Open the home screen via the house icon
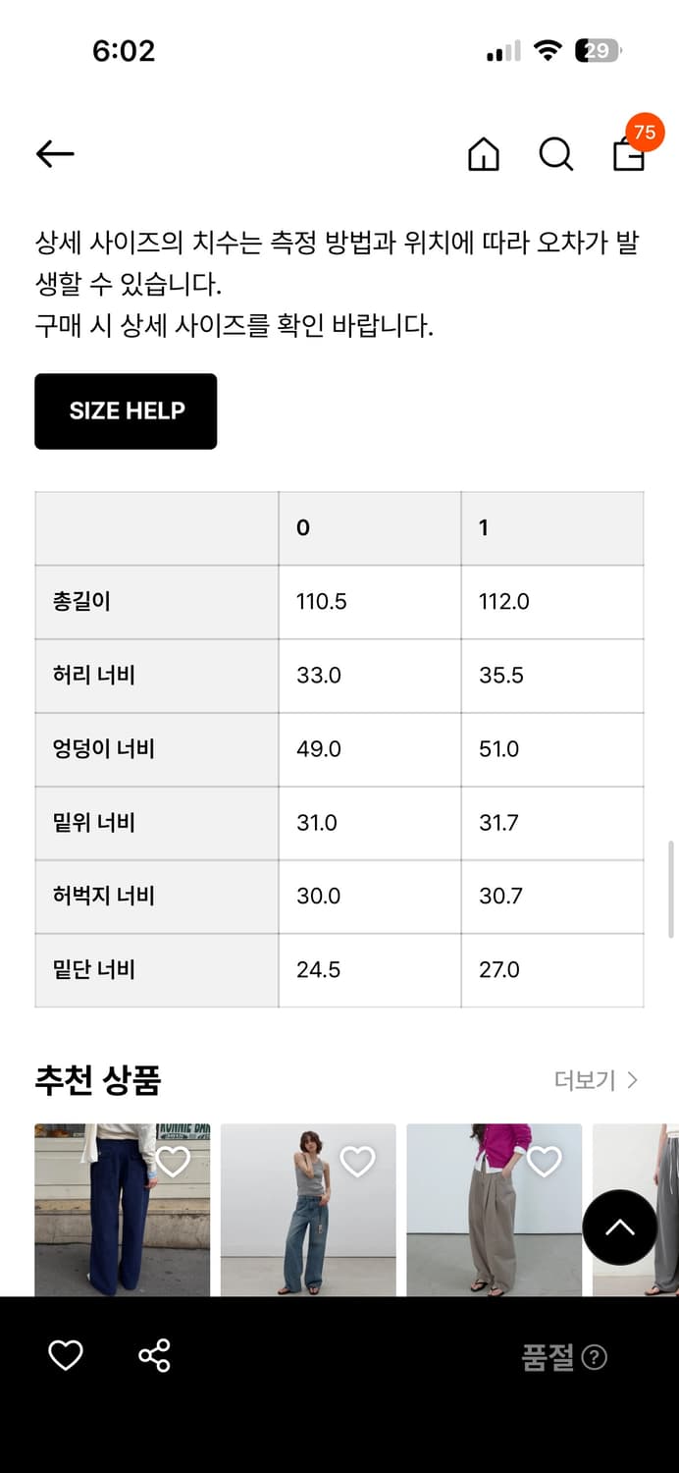This screenshot has height=1473, width=679. click(483, 154)
